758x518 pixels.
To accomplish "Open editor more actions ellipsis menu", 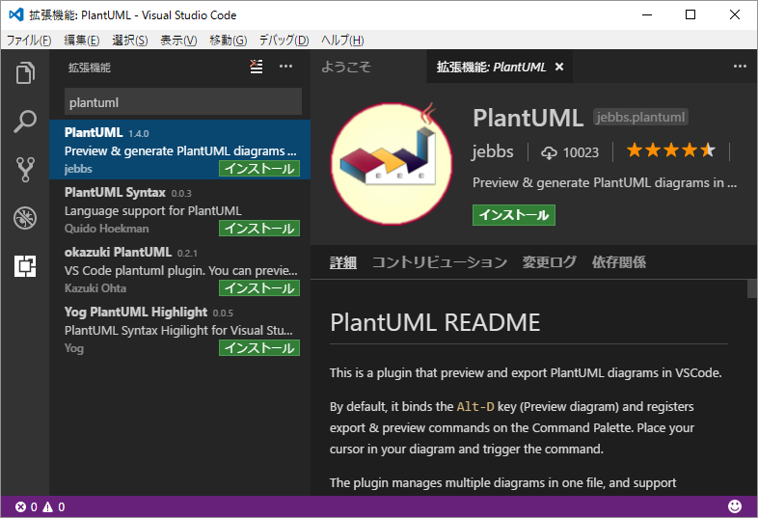I will point(740,67).
